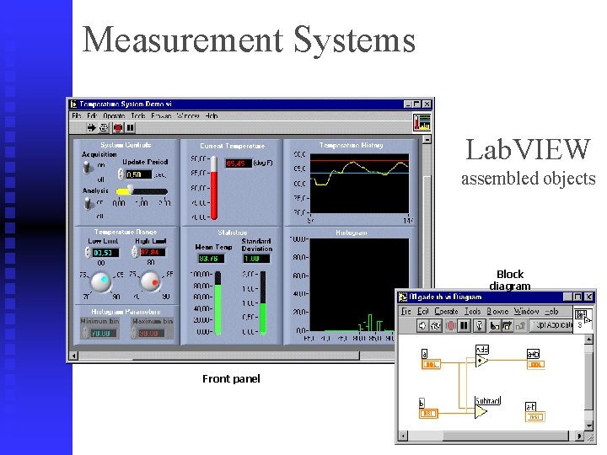Open Edit menu in the Diagram window
The height and width of the screenshot is (455, 607).
tap(422, 312)
